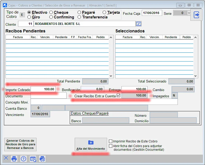The width and height of the screenshot is (205, 165).
Task: Check Abrir ficha del Cobro para adjuntar documentos
Action: (111, 146)
